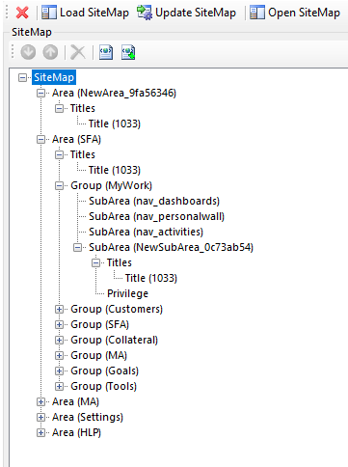Click the XML document icon
The width and height of the screenshot is (348, 467).
click(x=106, y=52)
